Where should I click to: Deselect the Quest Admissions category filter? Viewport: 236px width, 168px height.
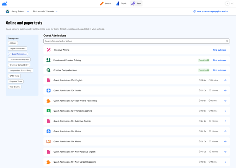click(18, 54)
